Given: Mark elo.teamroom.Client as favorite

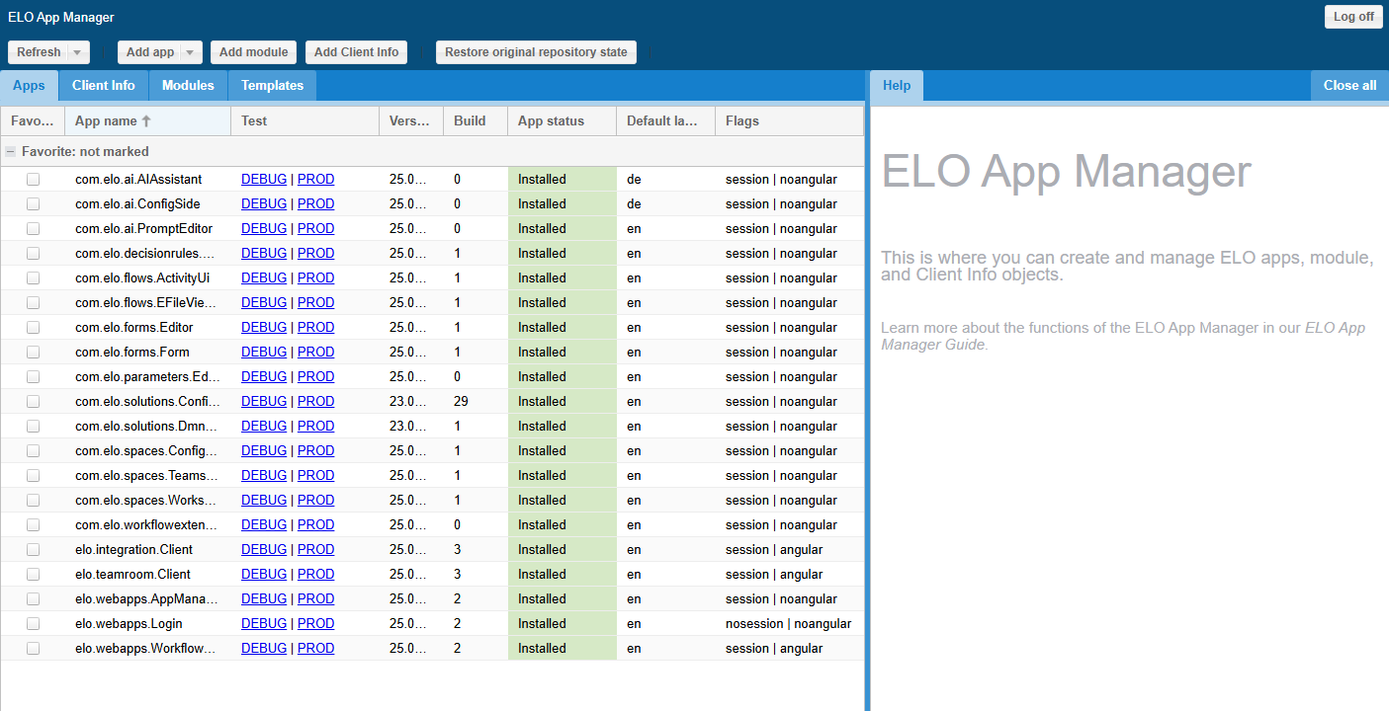Looking at the screenshot, I should coord(33,575).
